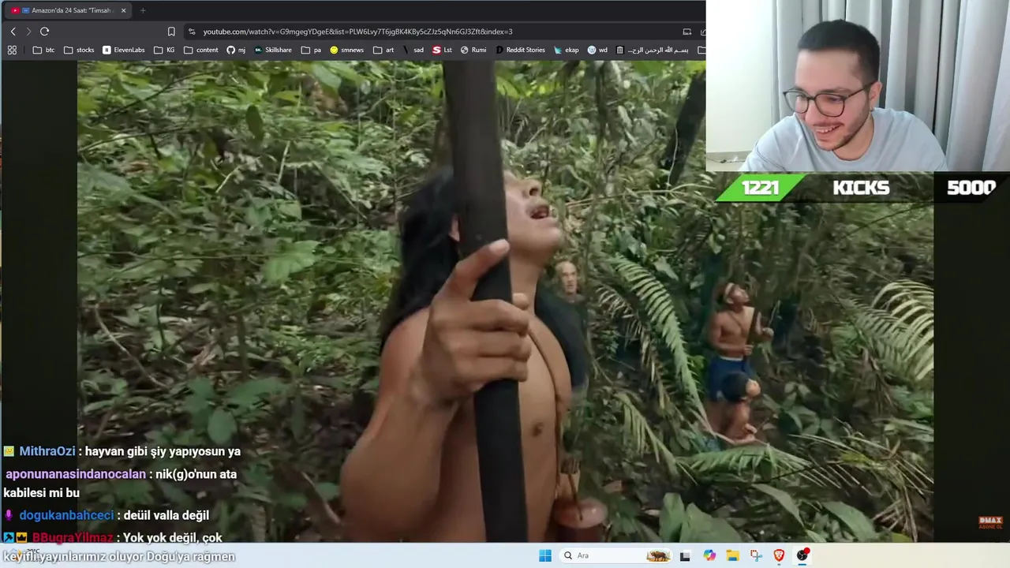
Task: Switch to Brave browser in taskbar
Action: [779, 555]
